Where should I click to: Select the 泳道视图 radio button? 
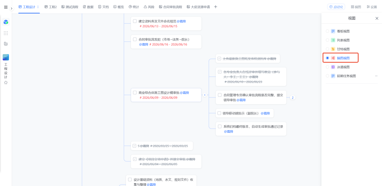click(328, 67)
